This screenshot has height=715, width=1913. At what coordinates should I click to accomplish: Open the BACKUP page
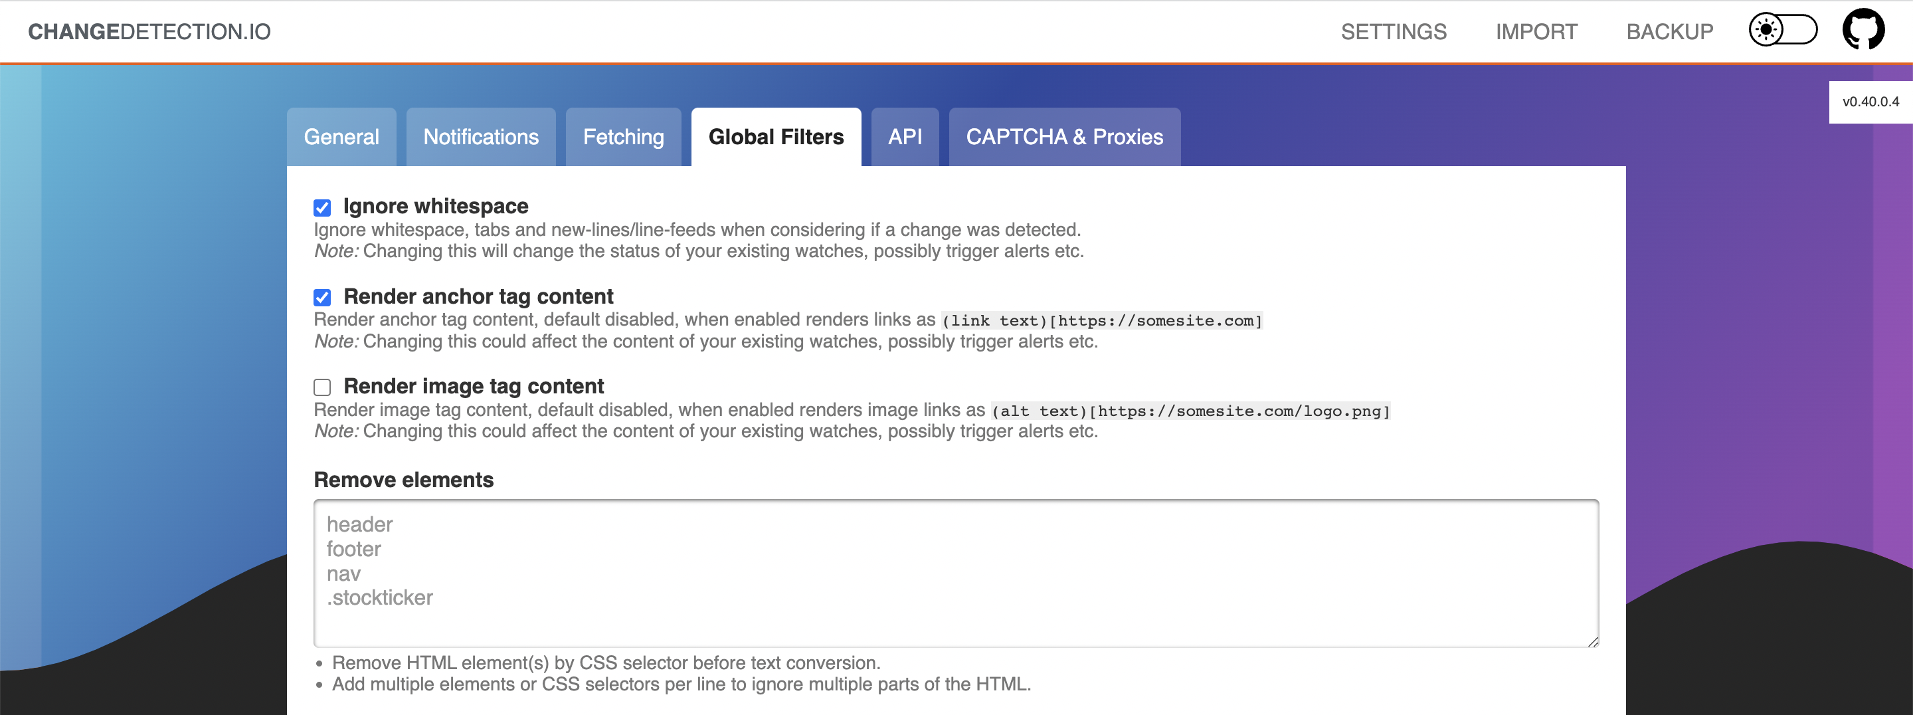[x=1669, y=32]
